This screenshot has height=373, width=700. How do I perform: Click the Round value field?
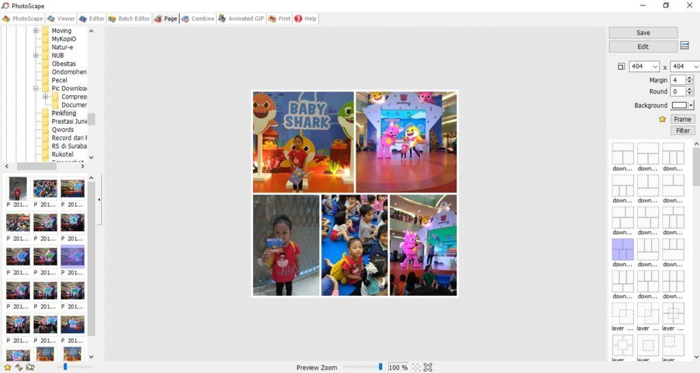(678, 91)
